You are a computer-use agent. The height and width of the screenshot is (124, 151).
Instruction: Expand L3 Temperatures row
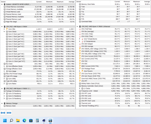click(80, 41)
